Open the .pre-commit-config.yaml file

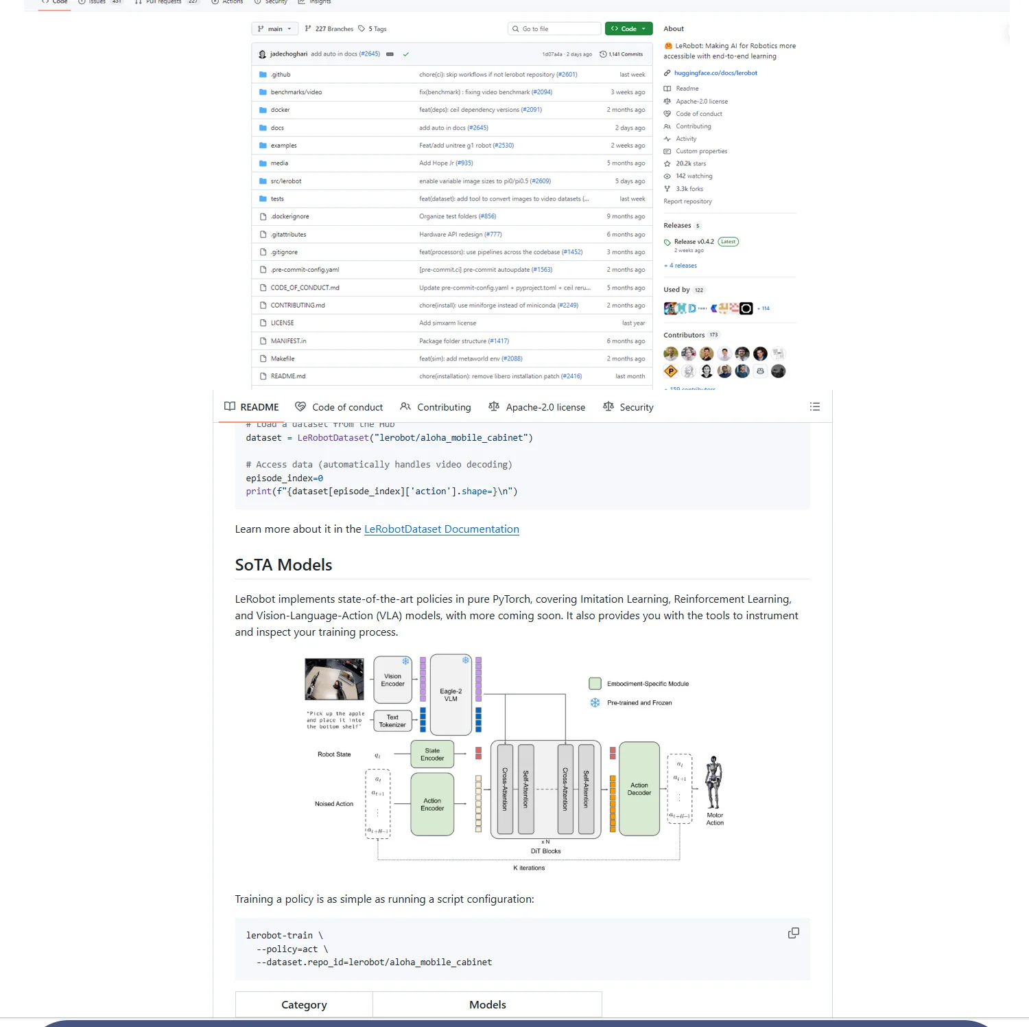coord(305,270)
